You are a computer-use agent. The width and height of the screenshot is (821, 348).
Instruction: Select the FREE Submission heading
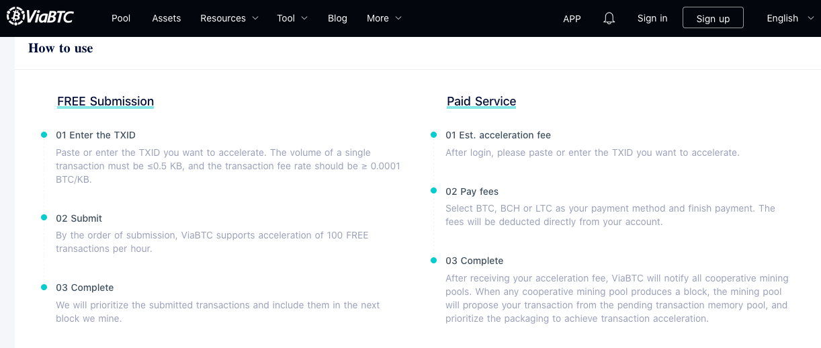(x=105, y=101)
